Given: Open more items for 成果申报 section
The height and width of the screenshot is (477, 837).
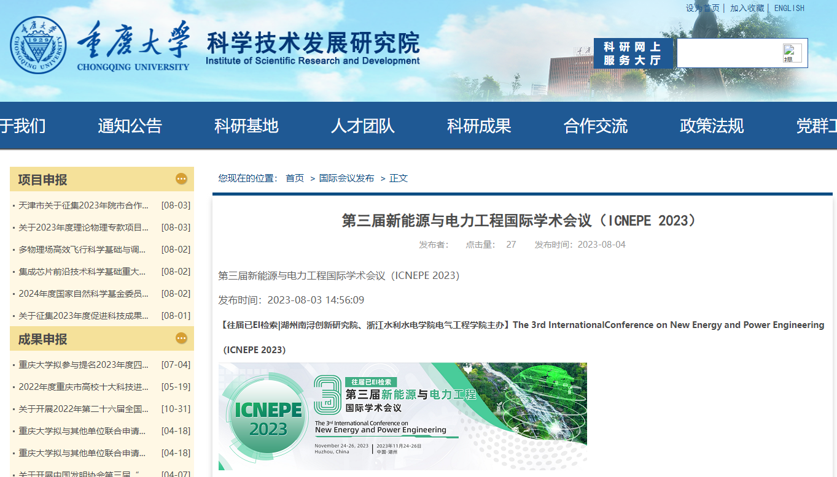Looking at the screenshot, I should 181,338.
